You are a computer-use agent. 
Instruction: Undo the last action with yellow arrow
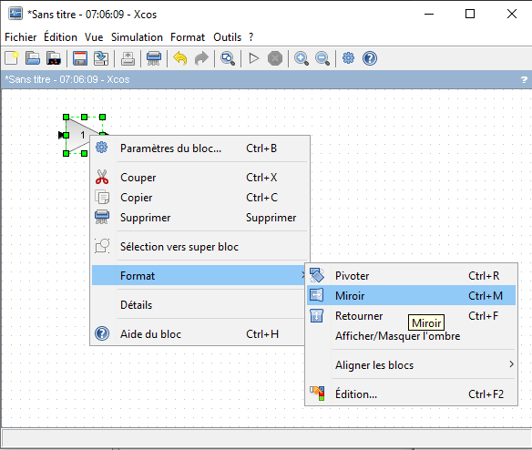coord(180,58)
